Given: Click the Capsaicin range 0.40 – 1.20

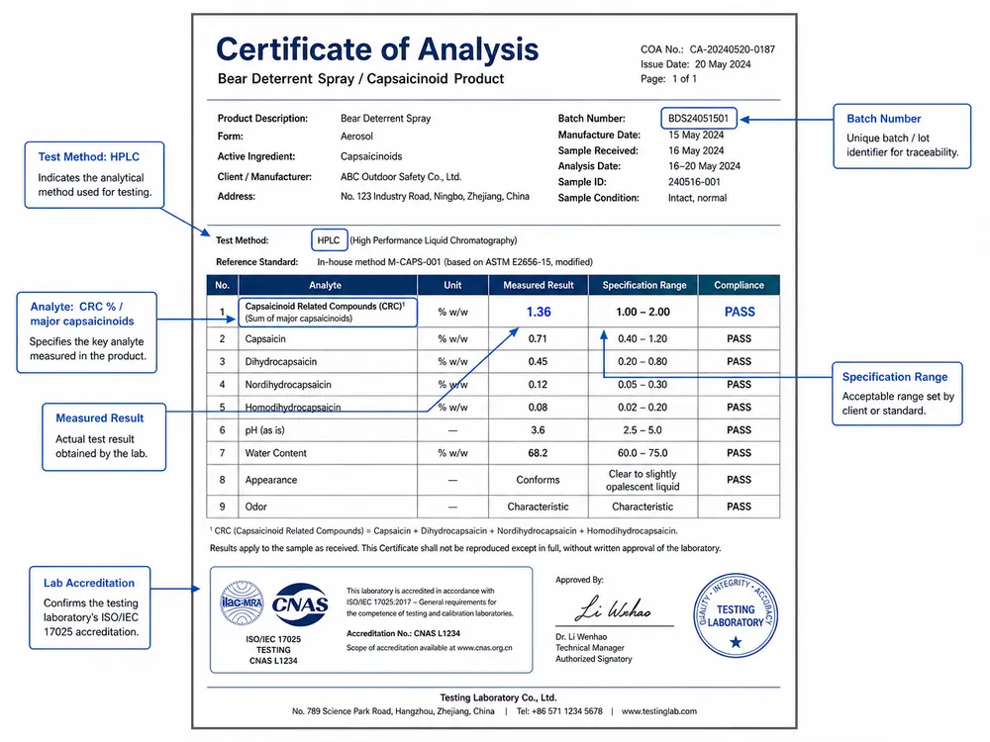Looking at the screenshot, I should [x=643, y=338].
